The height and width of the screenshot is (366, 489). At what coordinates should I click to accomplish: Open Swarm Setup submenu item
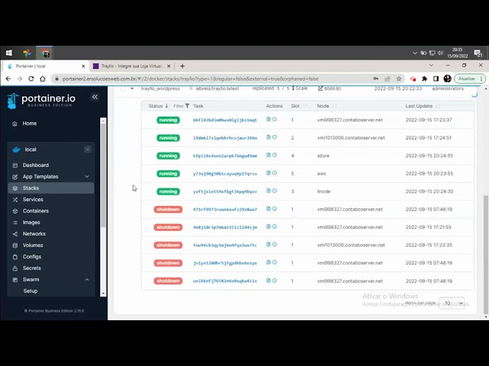pyautogui.click(x=31, y=291)
